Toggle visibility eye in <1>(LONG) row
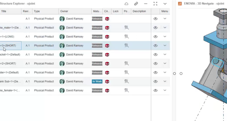This screenshot has width=227, height=121. tap(155, 37)
